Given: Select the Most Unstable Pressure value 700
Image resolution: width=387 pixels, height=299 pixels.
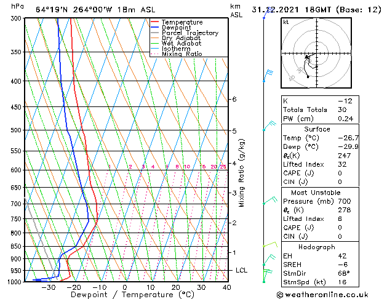Looking at the screenshot, I should click(x=345, y=201).
